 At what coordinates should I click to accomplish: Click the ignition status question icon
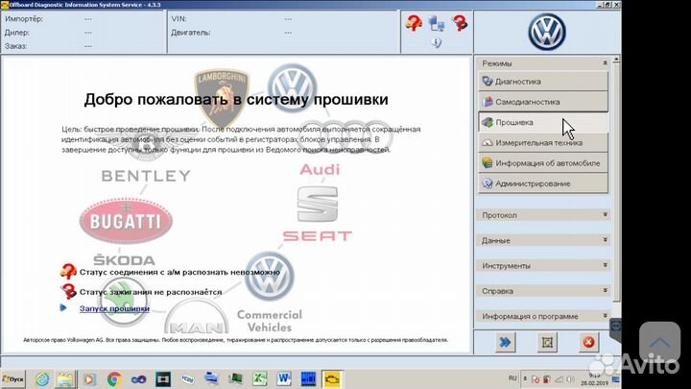68,291
